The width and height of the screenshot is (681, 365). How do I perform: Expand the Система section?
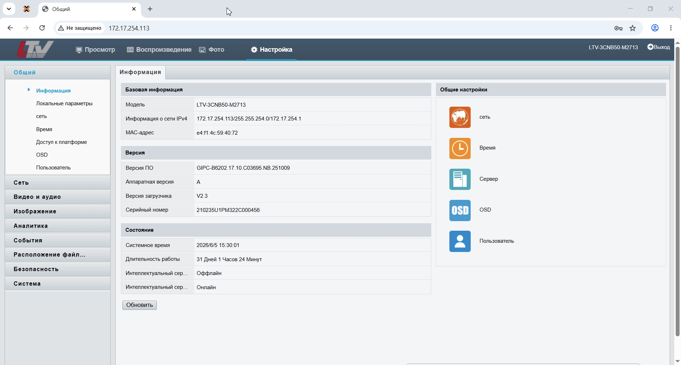point(57,283)
